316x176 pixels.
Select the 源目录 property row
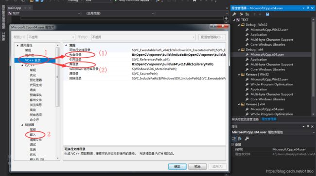144,74
